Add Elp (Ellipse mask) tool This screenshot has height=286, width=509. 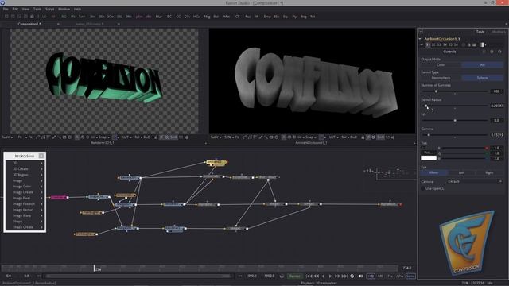pyautogui.click(x=286, y=17)
